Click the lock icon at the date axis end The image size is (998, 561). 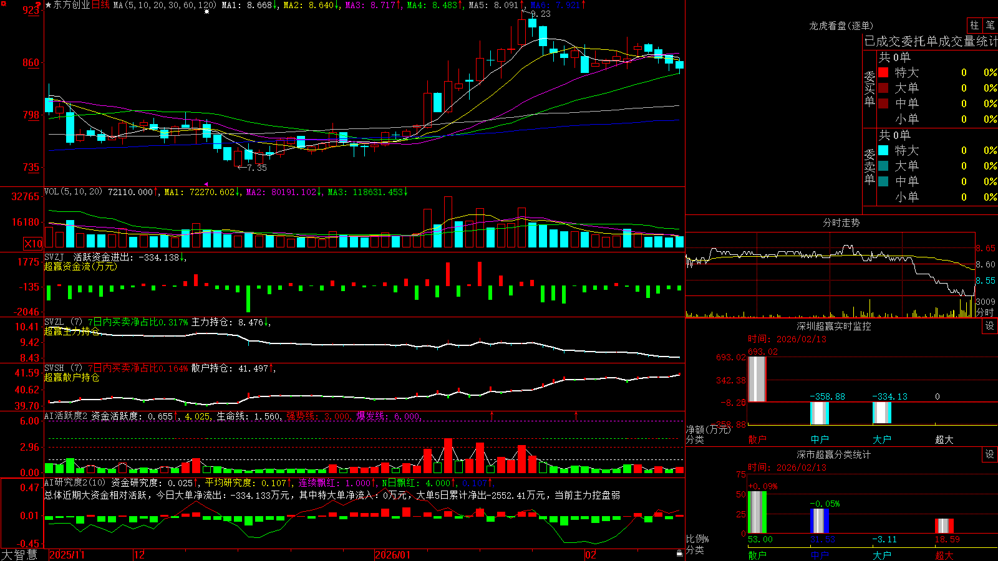[680, 554]
